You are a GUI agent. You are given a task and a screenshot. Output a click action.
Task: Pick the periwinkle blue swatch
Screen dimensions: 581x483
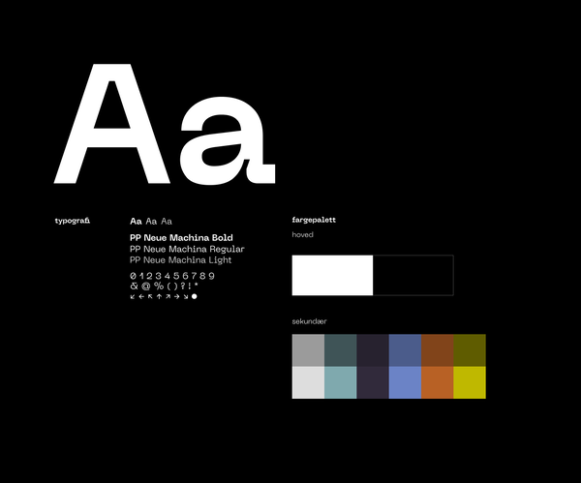coord(405,382)
